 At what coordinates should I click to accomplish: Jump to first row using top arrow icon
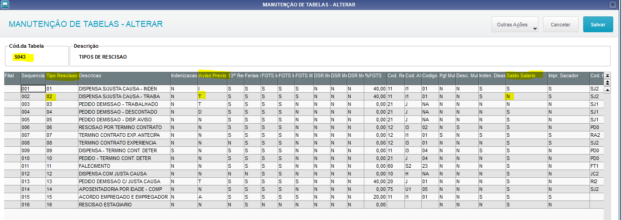pos(607,75)
